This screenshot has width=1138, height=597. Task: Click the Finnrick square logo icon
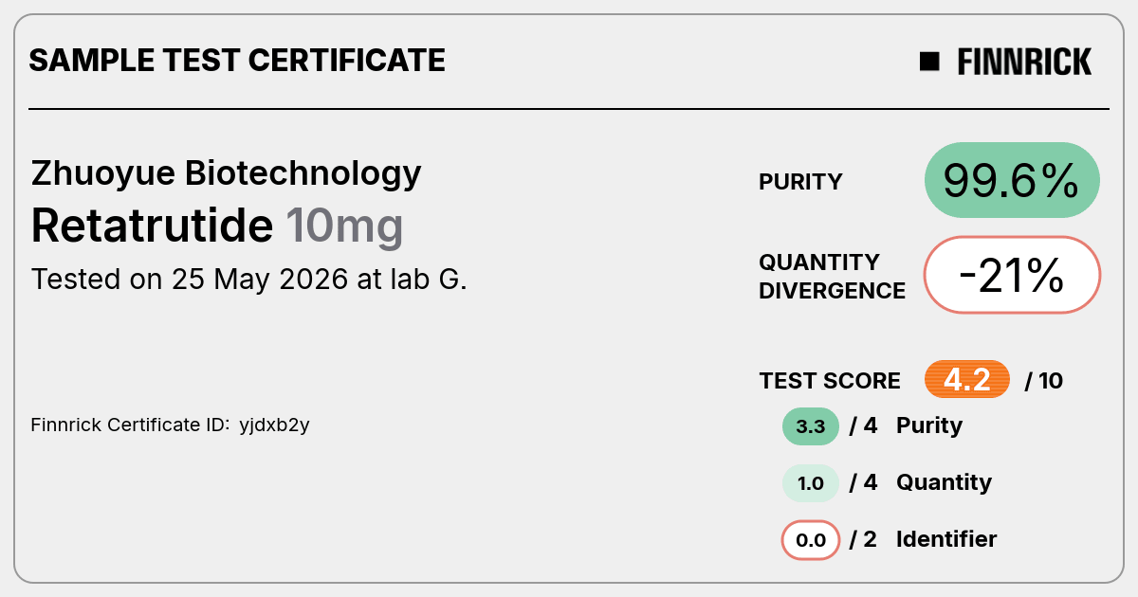[x=929, y=62]
